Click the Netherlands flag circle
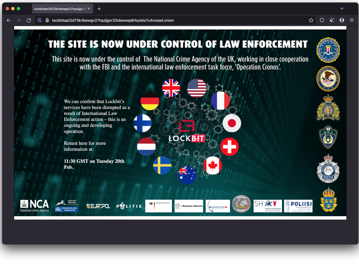The width and height of the screenshot is (359, 265). coord(146,147)
